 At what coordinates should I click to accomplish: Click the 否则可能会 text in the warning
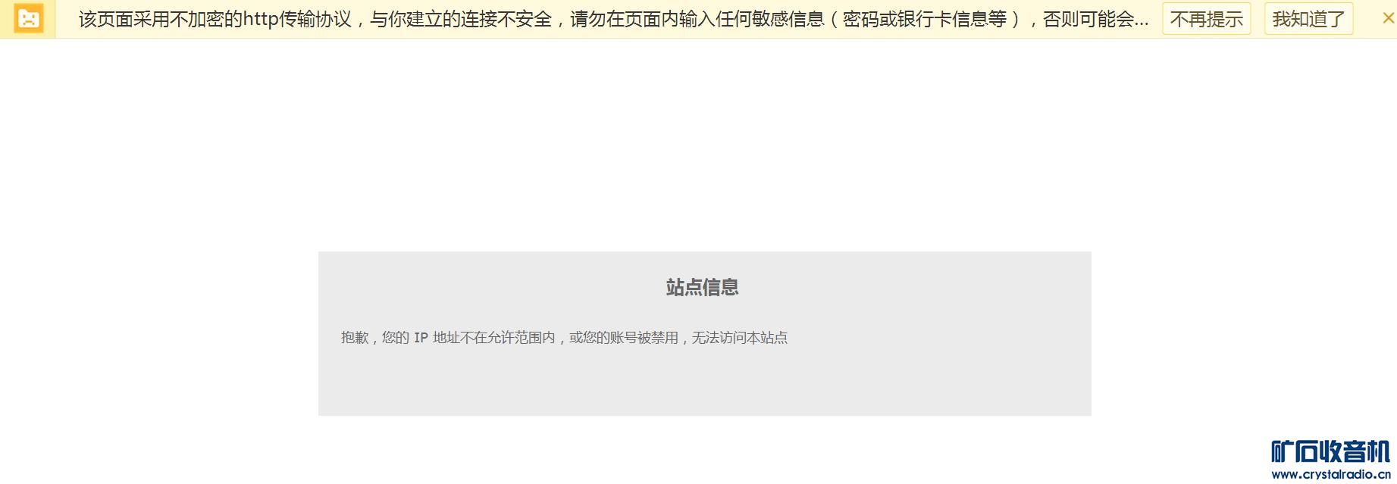[1088, 19]
